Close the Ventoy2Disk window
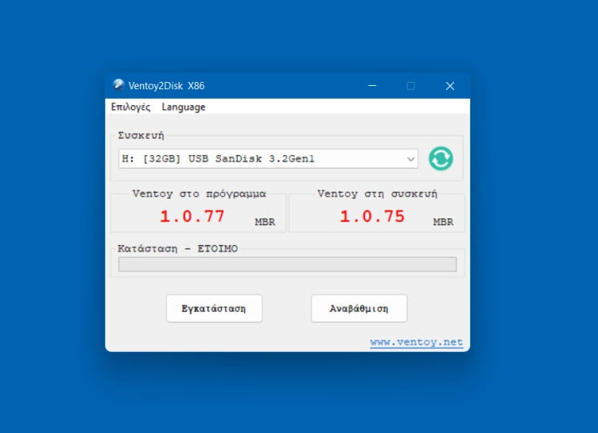This screenshot has height=433, width=598. tap(450, 86)
